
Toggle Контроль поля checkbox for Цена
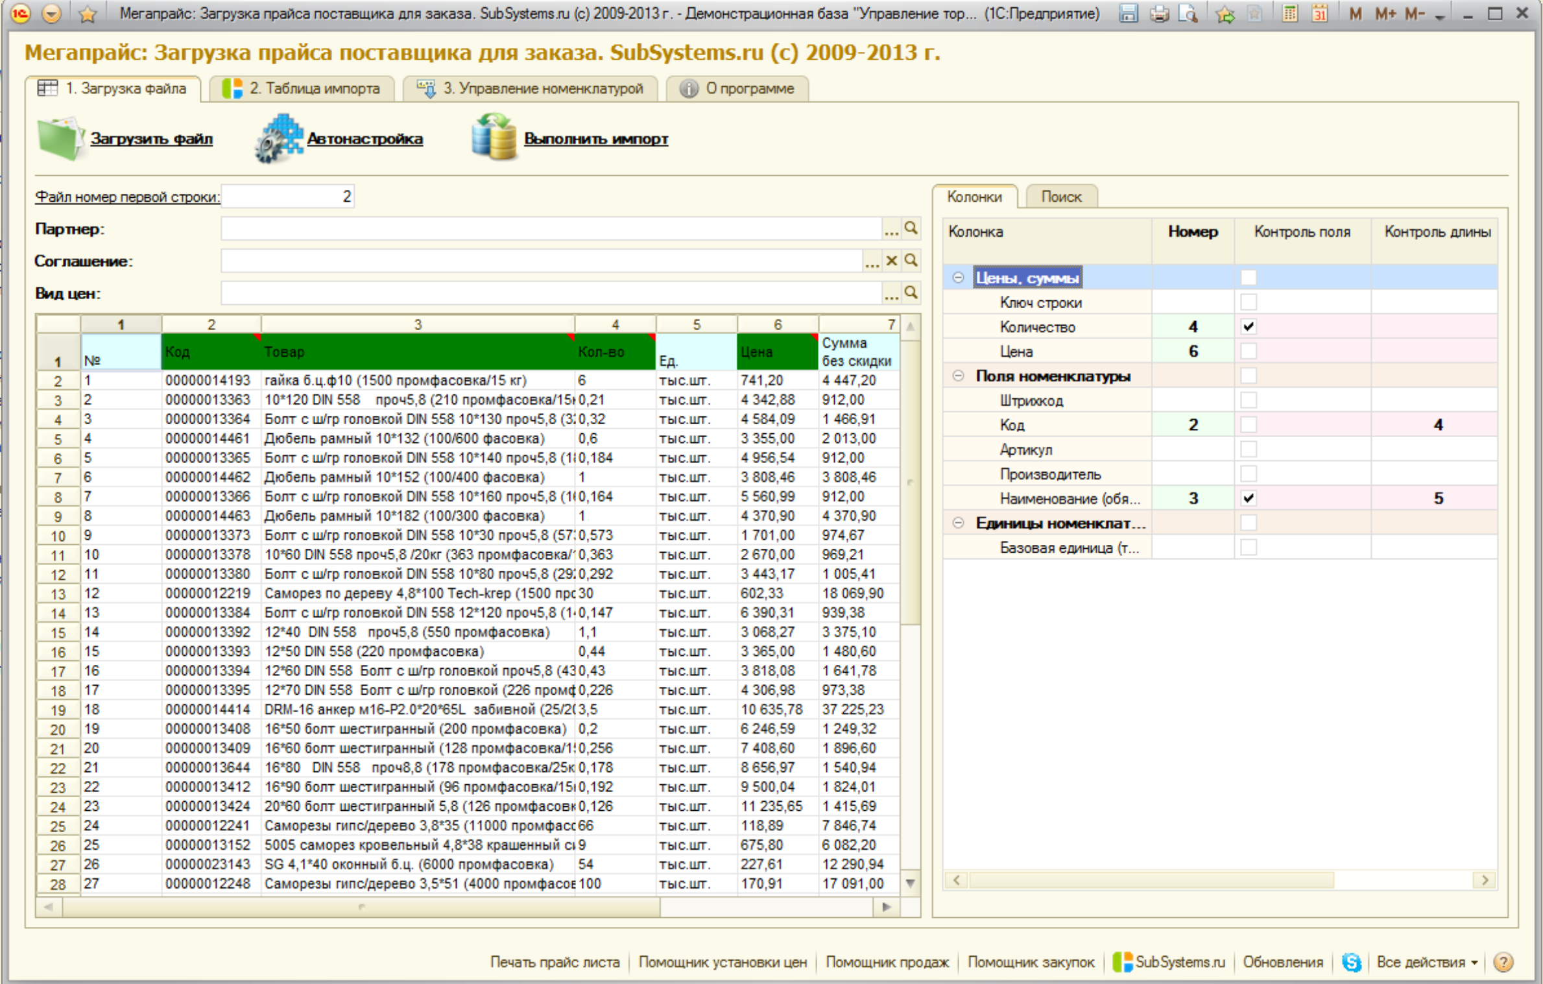(x=1249, y=351)
